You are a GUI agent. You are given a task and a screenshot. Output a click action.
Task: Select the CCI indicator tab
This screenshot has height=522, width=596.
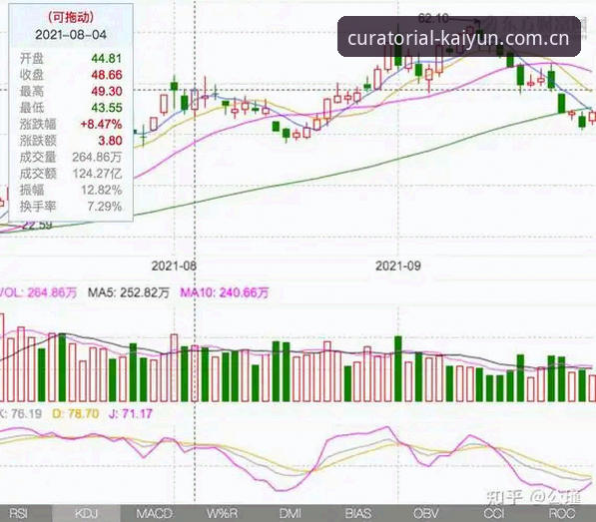494,514
